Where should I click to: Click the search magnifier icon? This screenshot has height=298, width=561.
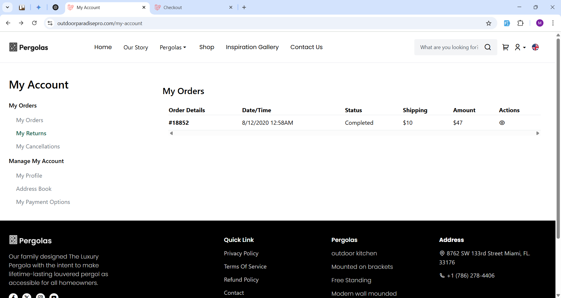tap(488, 47)
